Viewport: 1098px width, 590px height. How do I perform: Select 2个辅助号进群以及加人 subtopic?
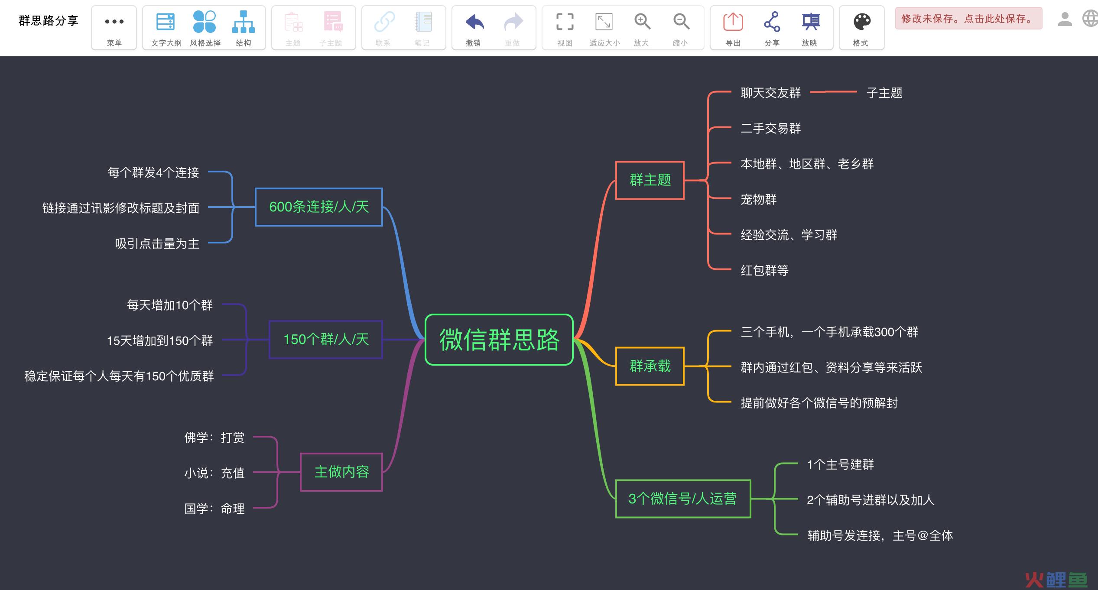[x=871, y=500]
